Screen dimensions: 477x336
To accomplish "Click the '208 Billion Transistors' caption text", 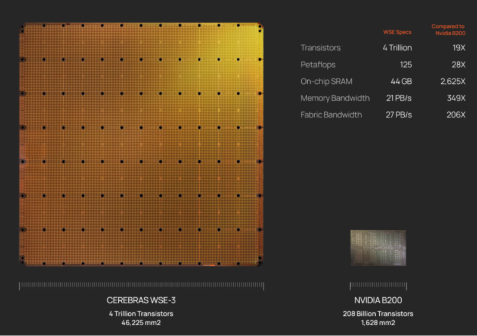I will 378,313.
